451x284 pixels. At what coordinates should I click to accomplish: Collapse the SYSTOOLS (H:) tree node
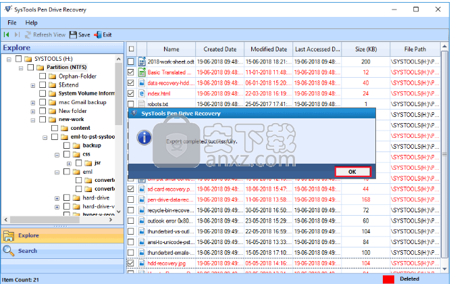point(9,60)
